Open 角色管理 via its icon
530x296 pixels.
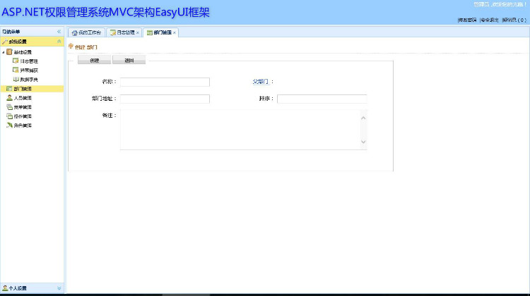(x=9, y=125)
